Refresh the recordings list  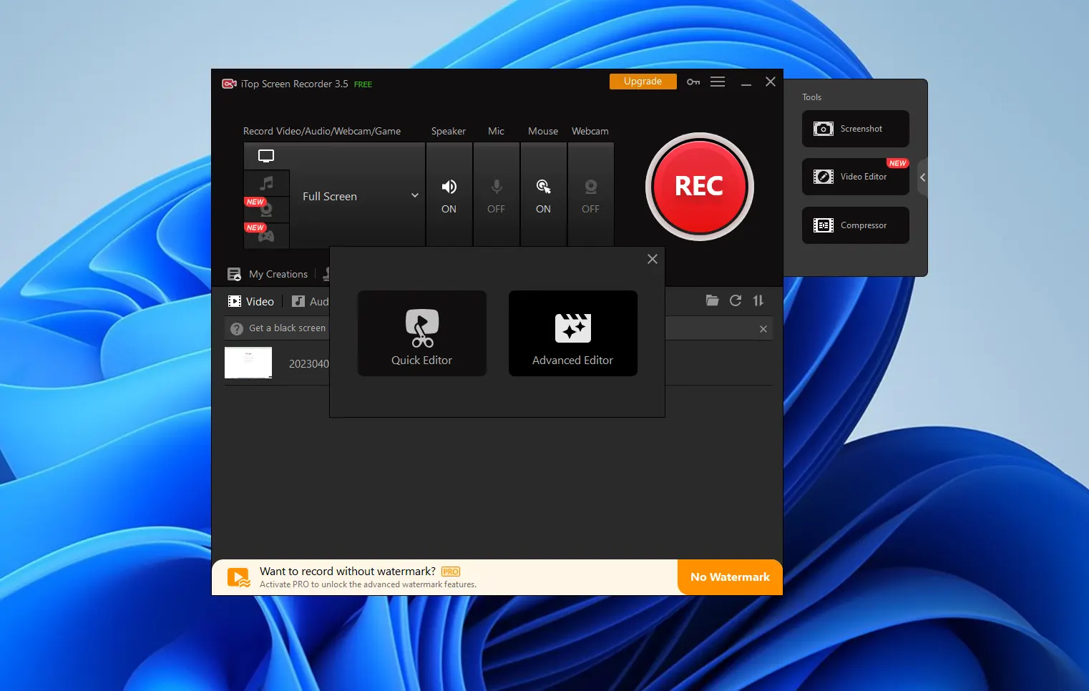[736, 300]
